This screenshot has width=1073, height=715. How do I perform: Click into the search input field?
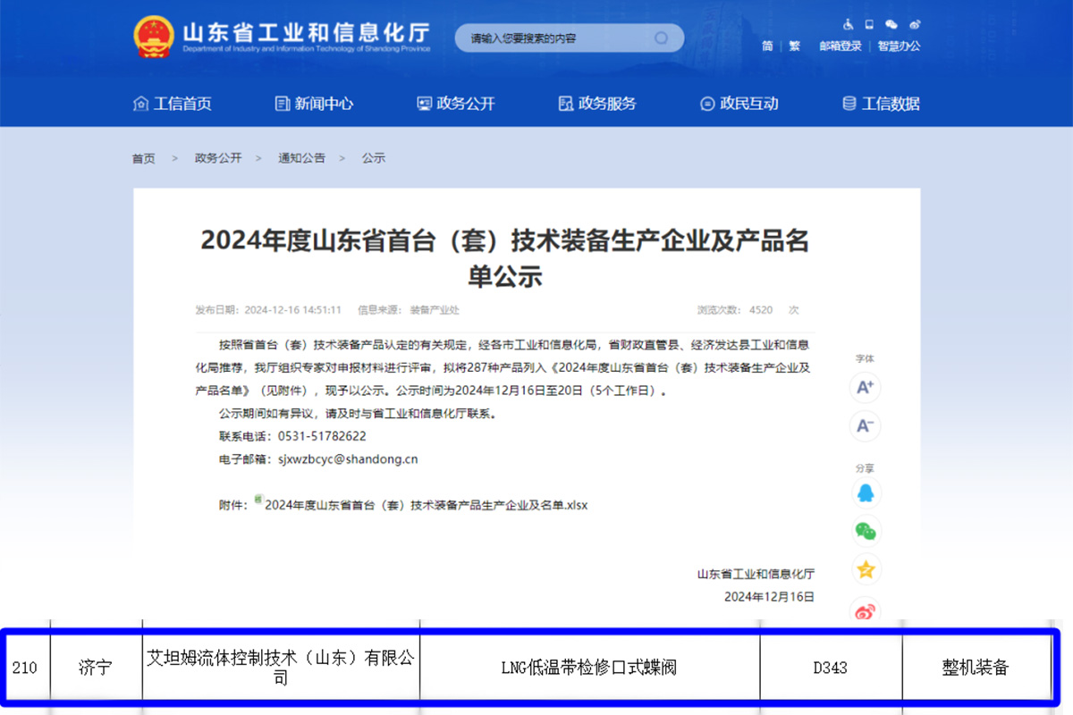click(554, 38)
